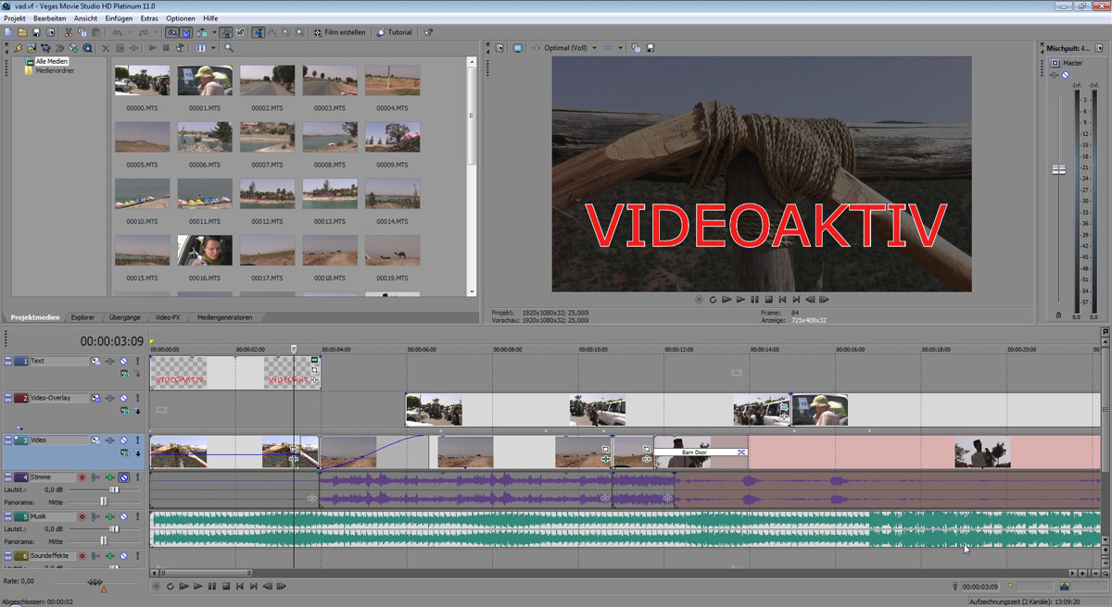This screenshot has width=1112, height=607.
Task: Toggle automatic crossfades button
Action: 185,32
